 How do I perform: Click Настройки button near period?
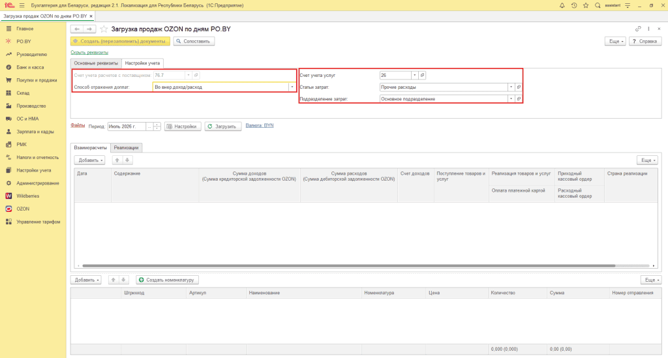point(183,127)
